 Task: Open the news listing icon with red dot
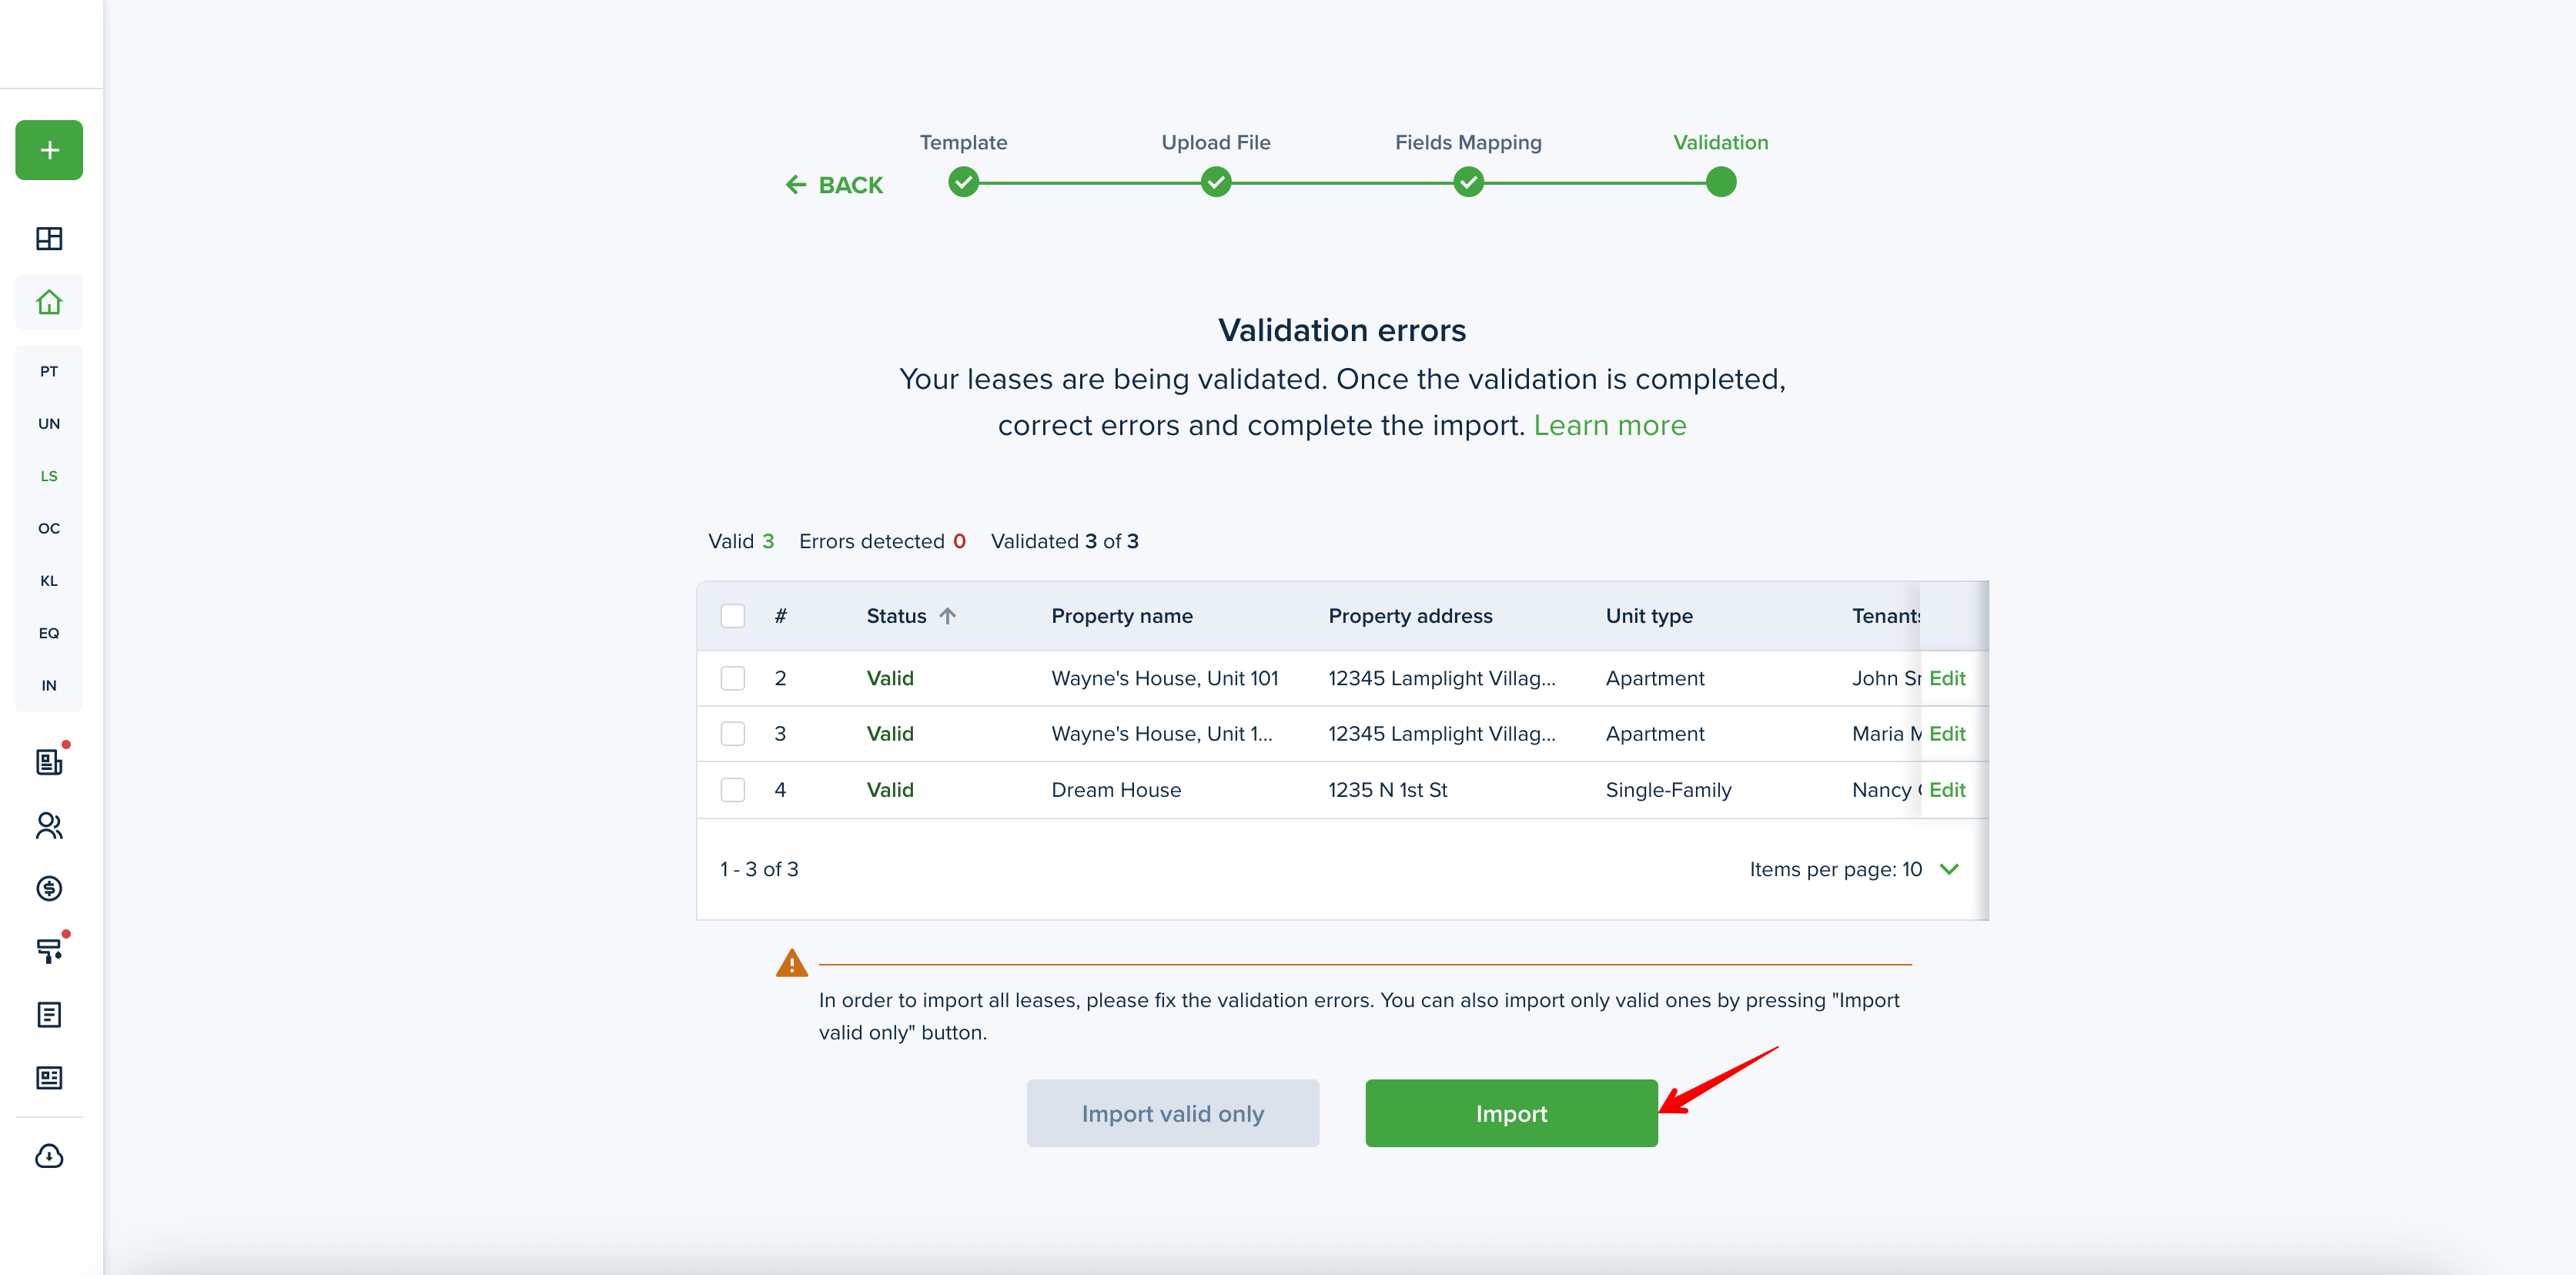click(49, 762)
